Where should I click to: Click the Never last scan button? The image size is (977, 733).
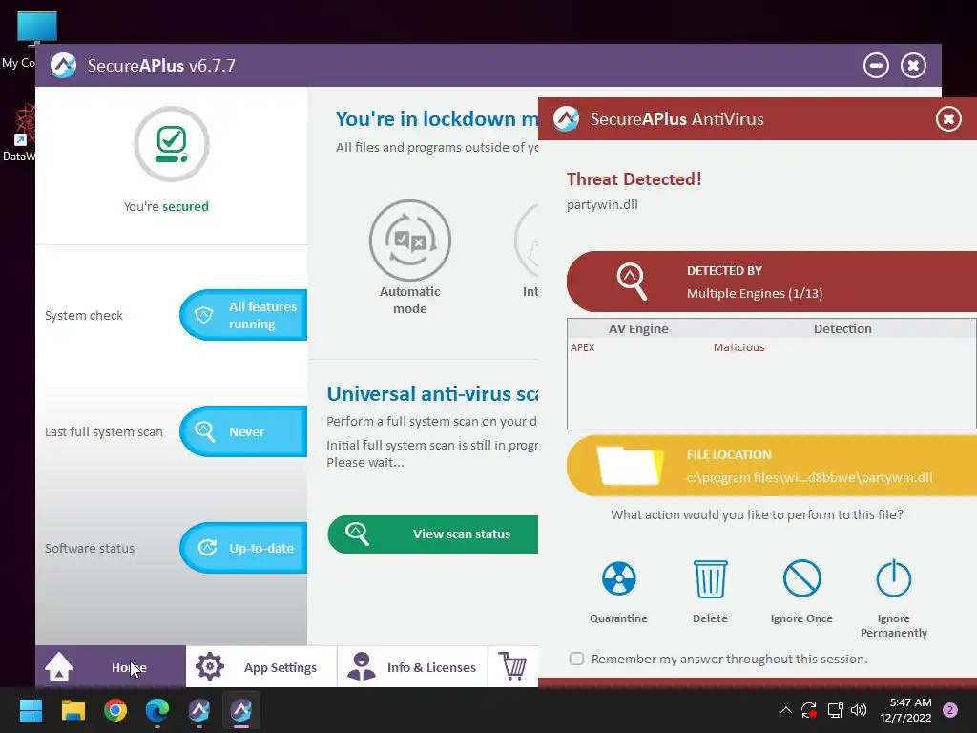(x=243, y=431)
